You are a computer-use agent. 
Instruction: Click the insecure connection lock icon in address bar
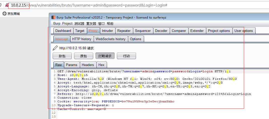pos(7,5)
